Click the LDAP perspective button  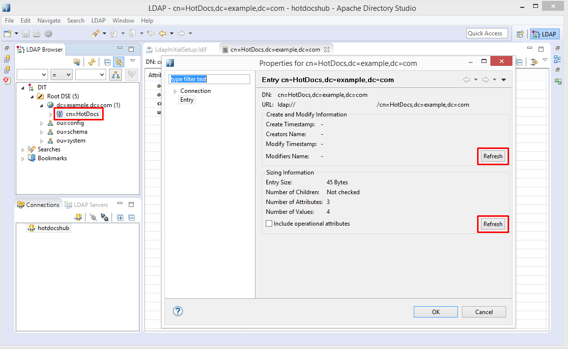click(544, 34)
